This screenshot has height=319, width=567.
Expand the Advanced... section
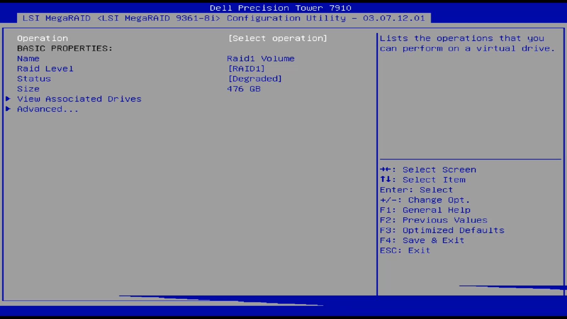pyautogui.click(x=47, y=109)
